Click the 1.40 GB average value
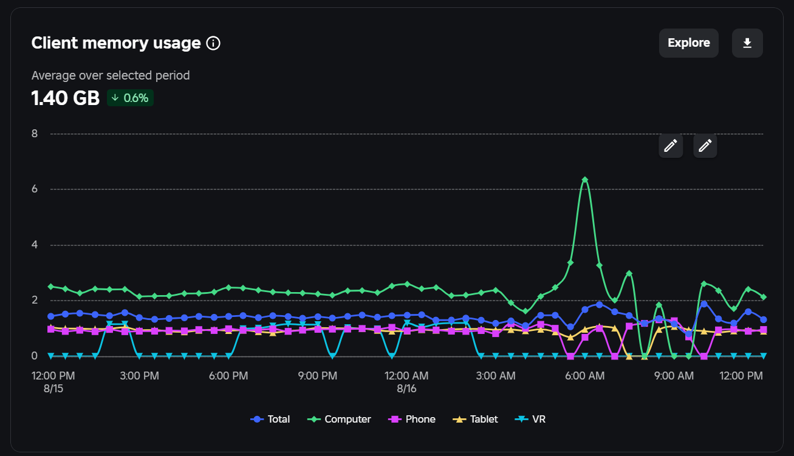The width and height of the screenshot is (794, 456). click(66, 98)
